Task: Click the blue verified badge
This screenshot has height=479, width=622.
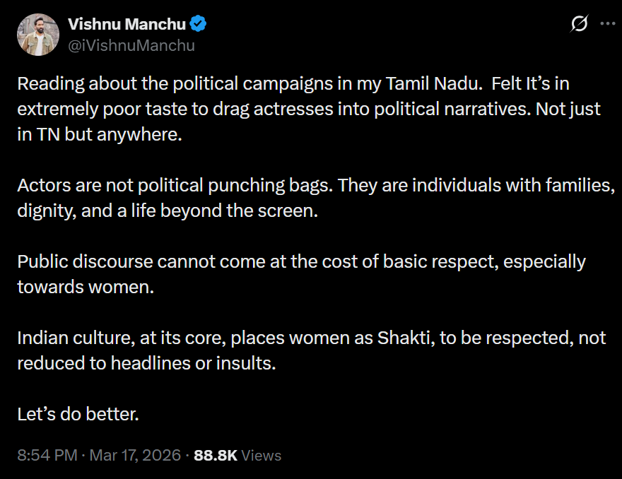Action: [x=199, y=24]
